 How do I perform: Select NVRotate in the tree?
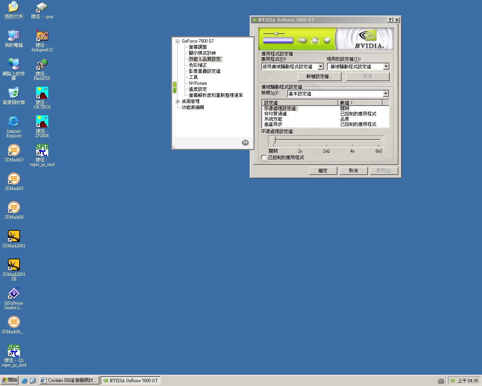198,83
